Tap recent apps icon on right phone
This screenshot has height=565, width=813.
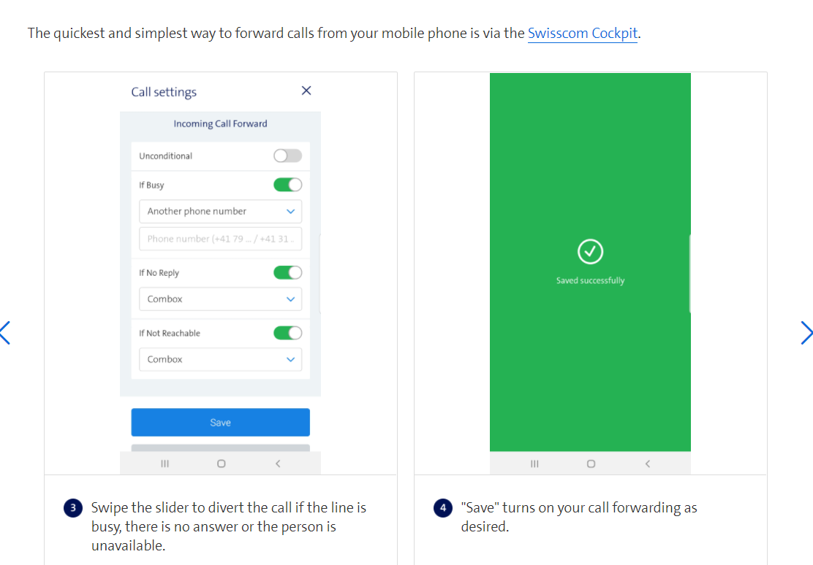534,464
